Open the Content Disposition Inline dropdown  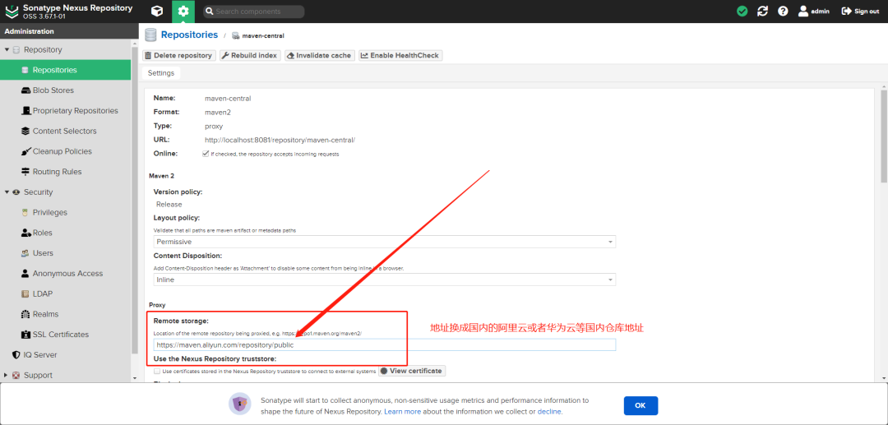coord(385,279)
